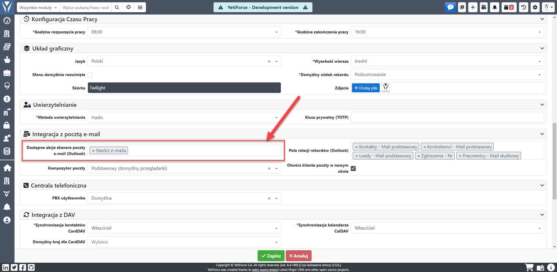Open the dashboard gauge sidebar icon
557x272 pixels.
click(x=7, y=21)
